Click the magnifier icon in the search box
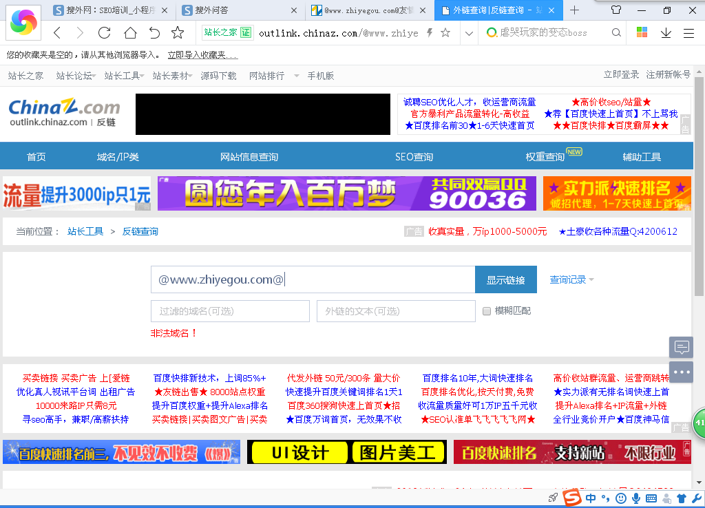The height and width of the screenshot is (508, 705). (616, 32)
